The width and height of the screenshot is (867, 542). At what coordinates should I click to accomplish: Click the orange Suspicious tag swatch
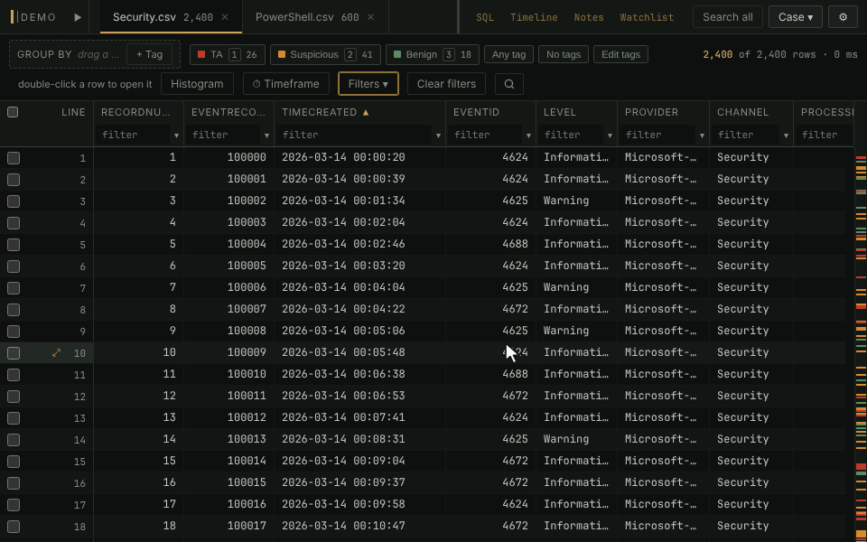pyautogui.click(x=282, y=54)
